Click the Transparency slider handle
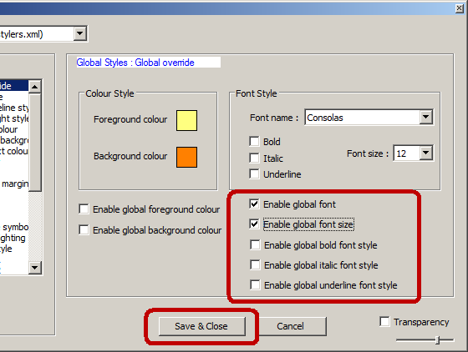Screen dimensions: 468x352 click(x=437, y=339)
